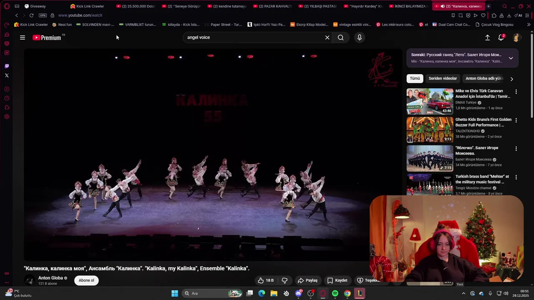Image resolution: width=534 pixels, height=300 pixels.
Task: Open options for 'Turkish brass band Mehter' video
Action: coord(516,177)
